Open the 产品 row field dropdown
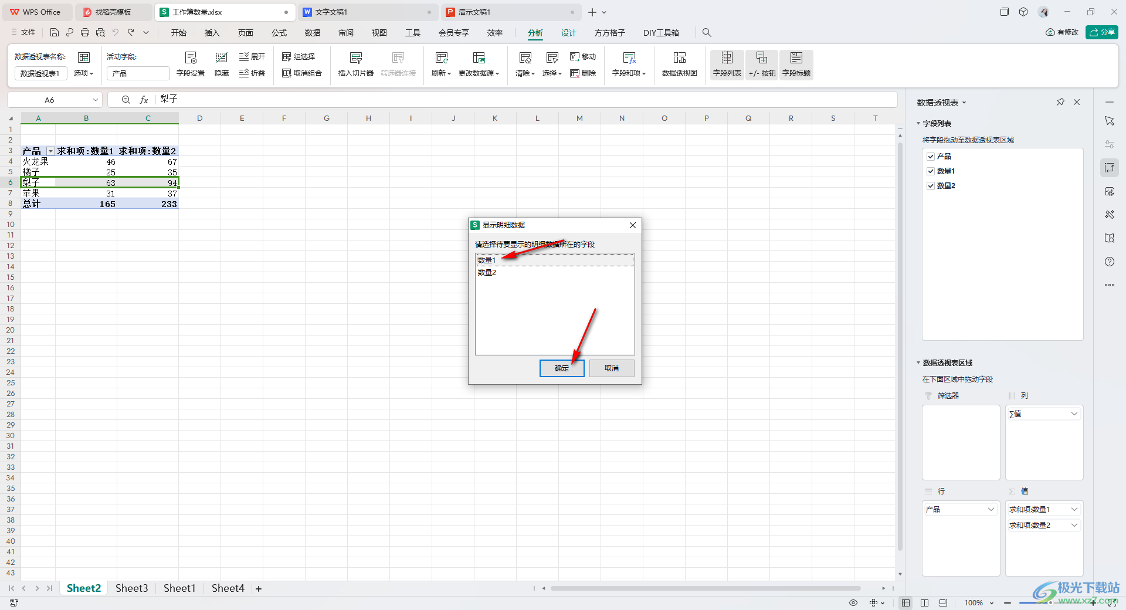 coord(991,510)
